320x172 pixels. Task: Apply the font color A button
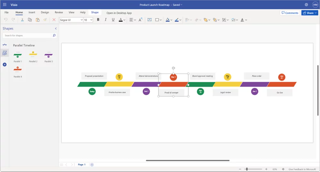pos(121,20)
